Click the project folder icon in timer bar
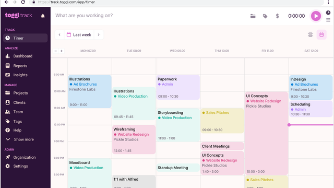The width and height of the screenshot is (334, 188). coord(253,16)
